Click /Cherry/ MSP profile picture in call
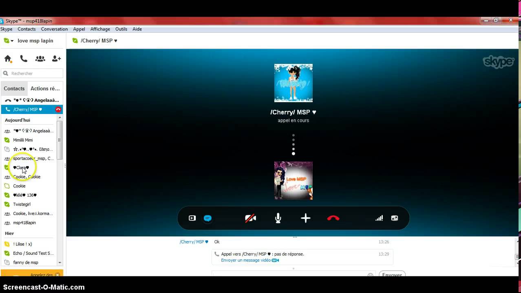The width and height of the screenshot is (521, 293). pos(293,83)
